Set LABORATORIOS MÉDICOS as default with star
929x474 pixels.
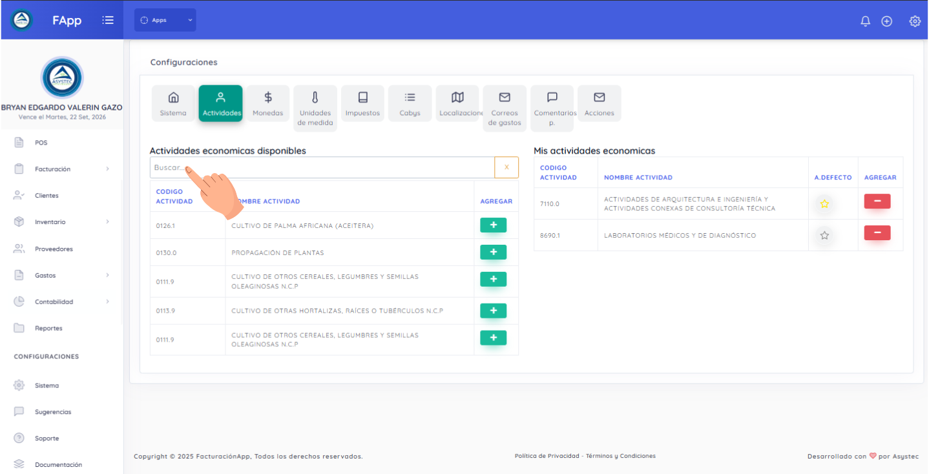[824, 236]
